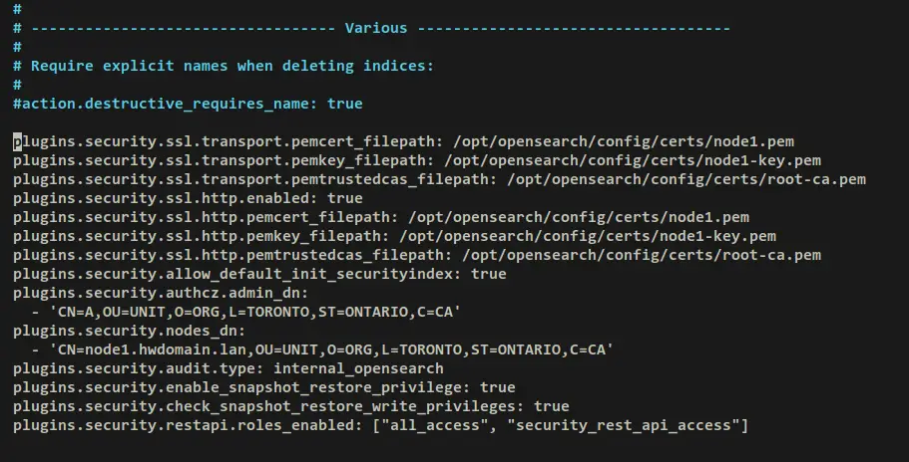Click the audit.type internal_opensearch value

(358, 369)
